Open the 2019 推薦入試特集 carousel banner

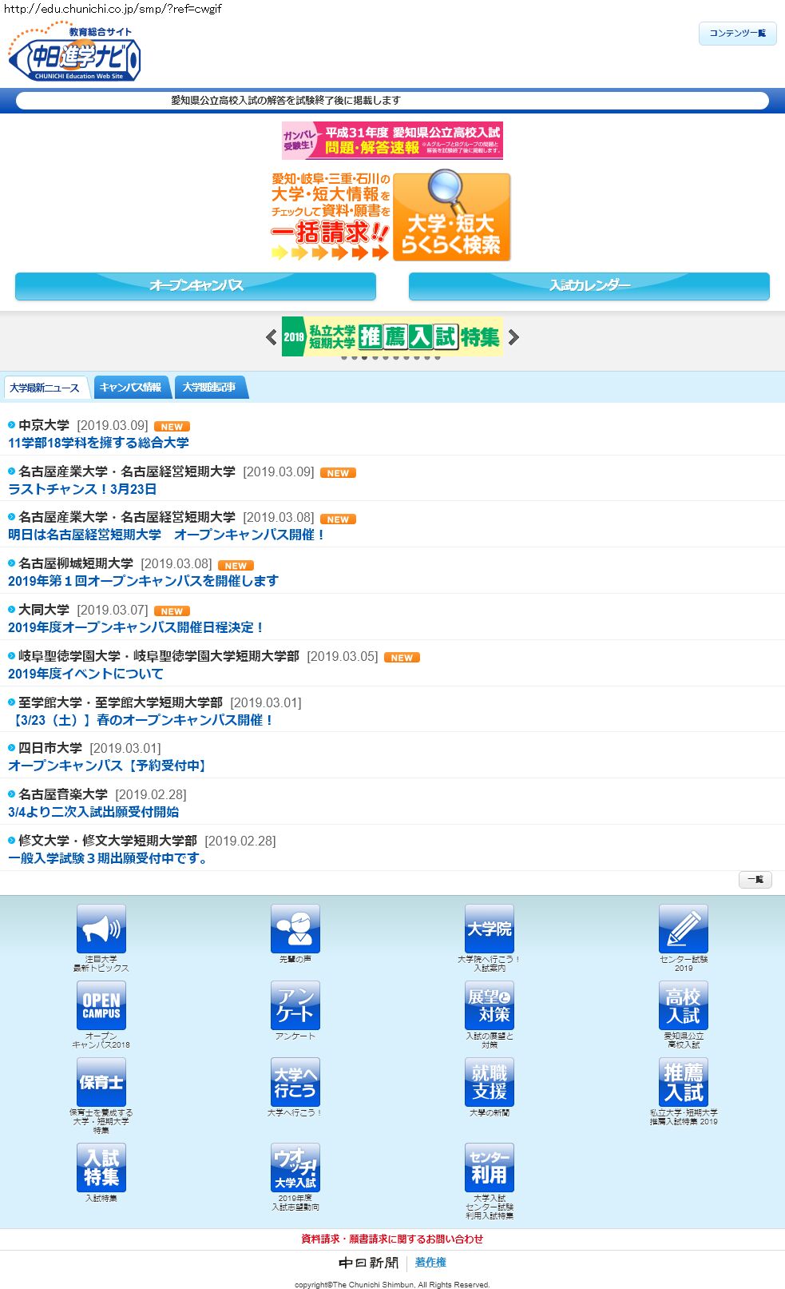392,336
